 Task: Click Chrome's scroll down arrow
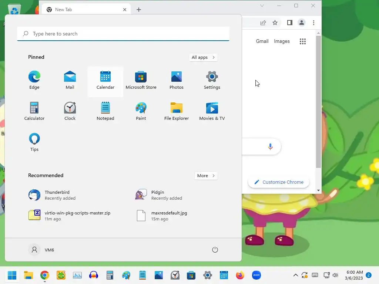[x=318, y=190]
